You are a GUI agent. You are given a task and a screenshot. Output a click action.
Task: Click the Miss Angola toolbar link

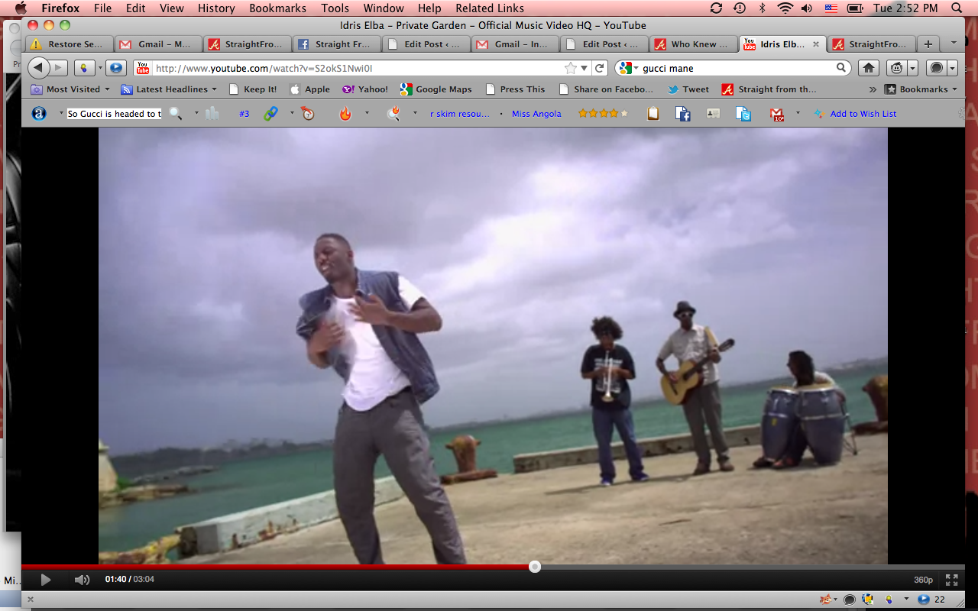point(536,114)
